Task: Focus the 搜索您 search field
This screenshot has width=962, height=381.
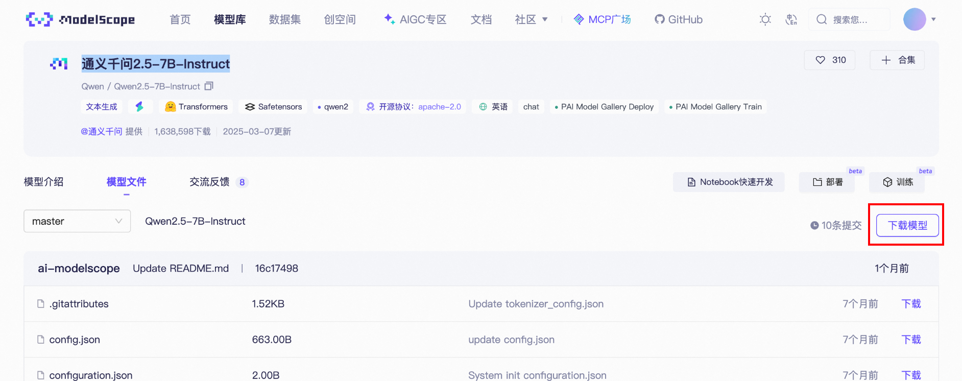Action: 850,19
